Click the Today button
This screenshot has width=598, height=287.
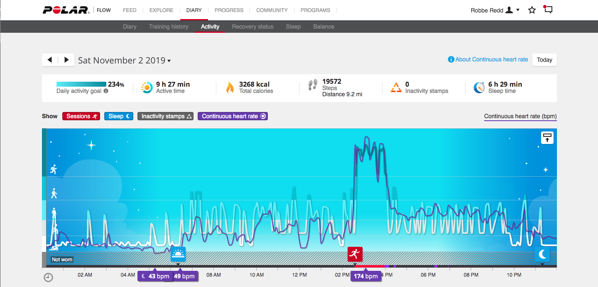544,60
